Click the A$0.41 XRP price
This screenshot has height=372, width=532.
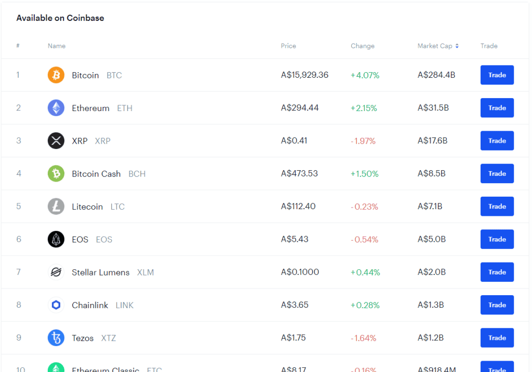coord(294,141)
